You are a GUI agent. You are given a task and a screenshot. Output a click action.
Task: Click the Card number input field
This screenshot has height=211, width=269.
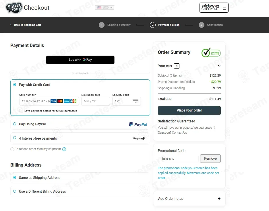coord(35,101)
